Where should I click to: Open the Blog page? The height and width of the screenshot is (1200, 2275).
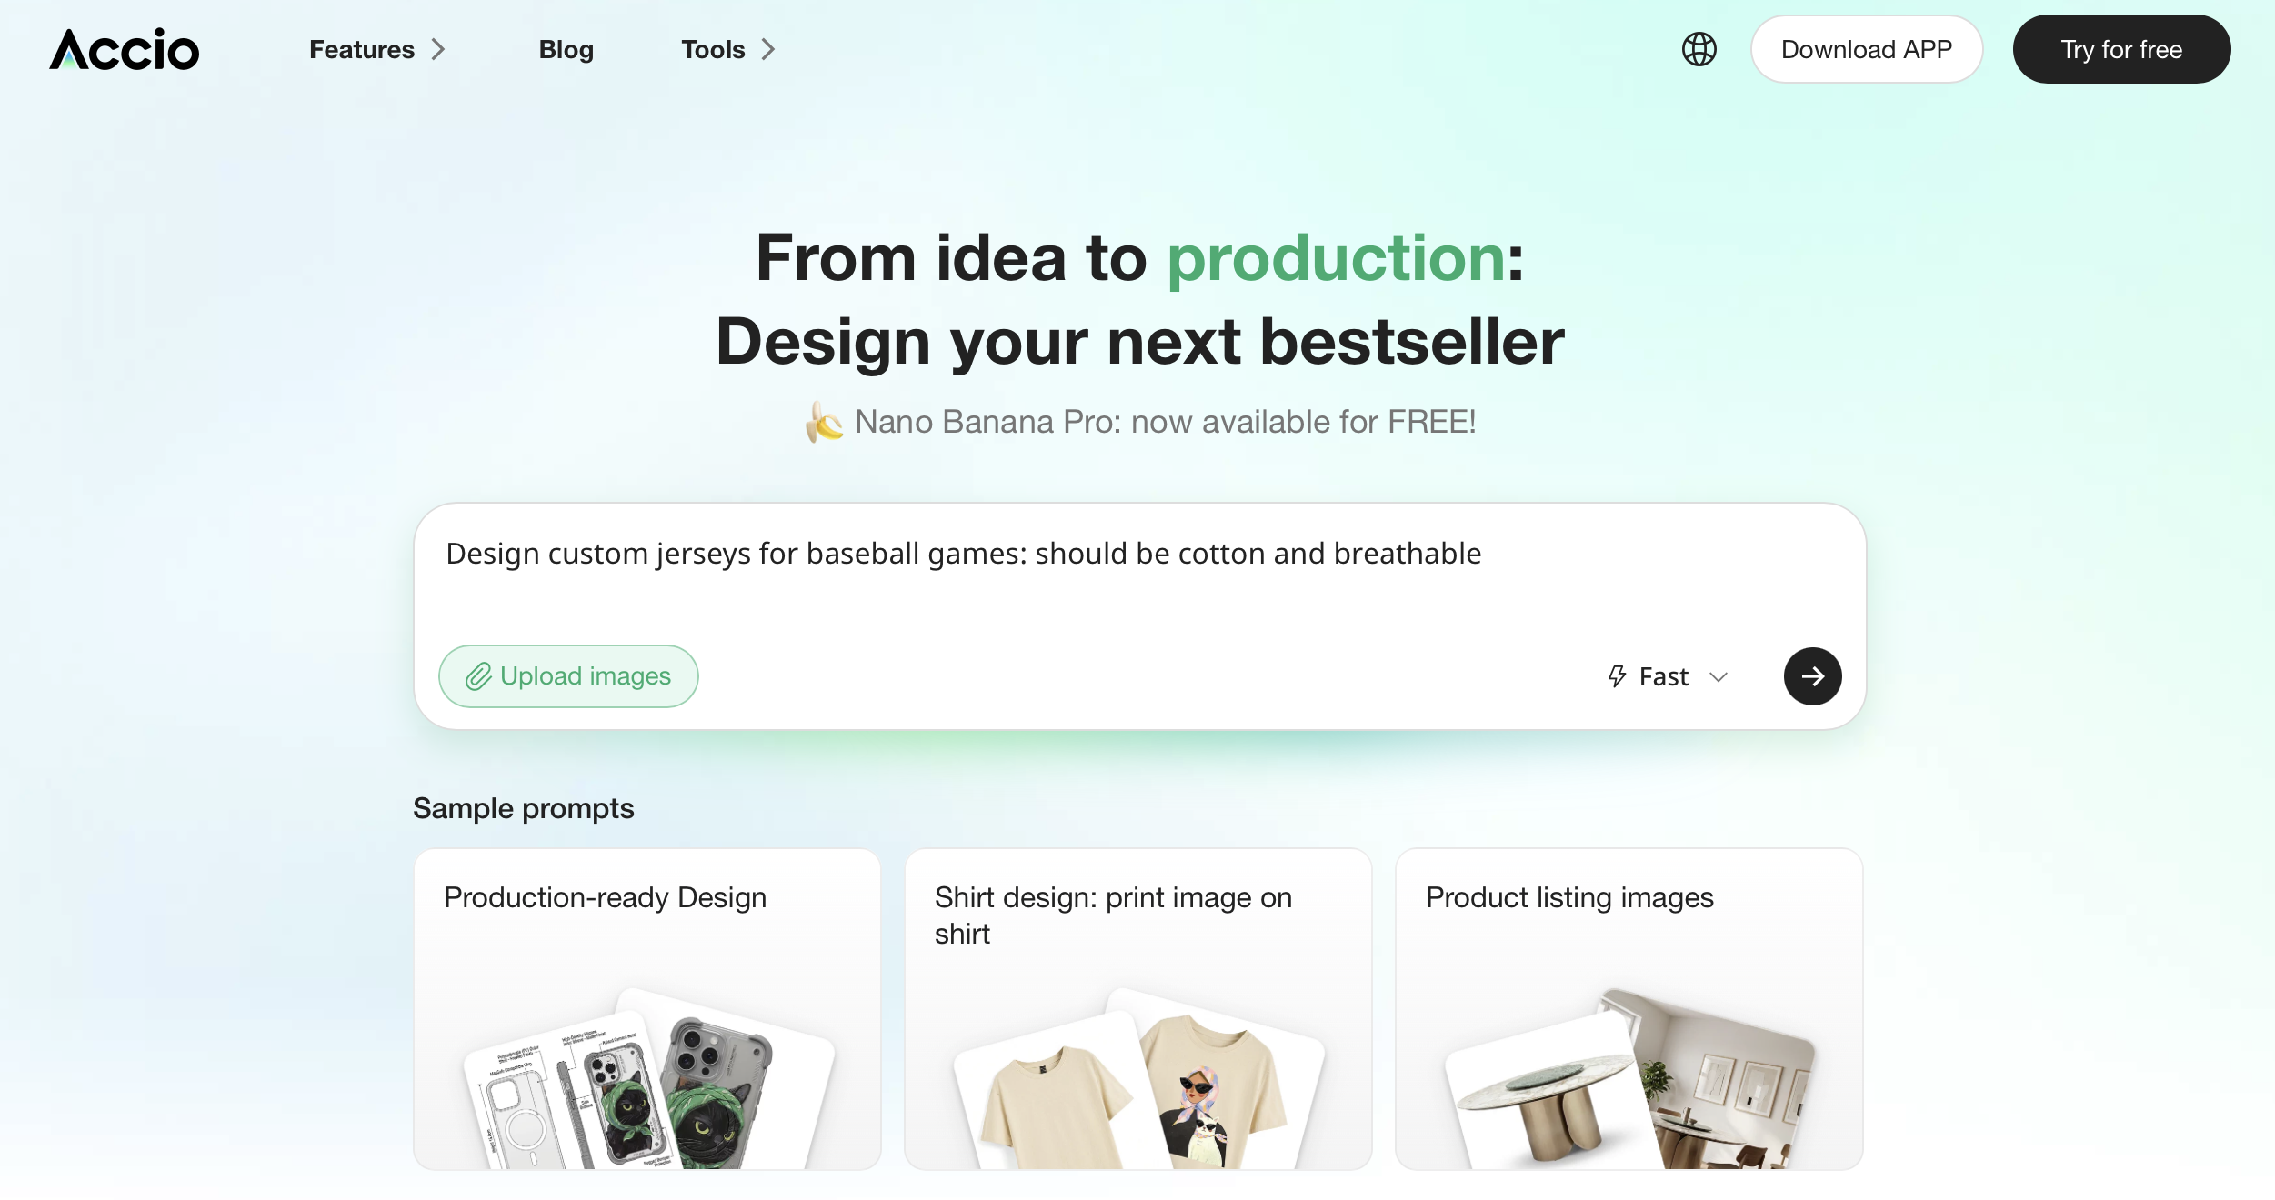click(x=566, y=49)
